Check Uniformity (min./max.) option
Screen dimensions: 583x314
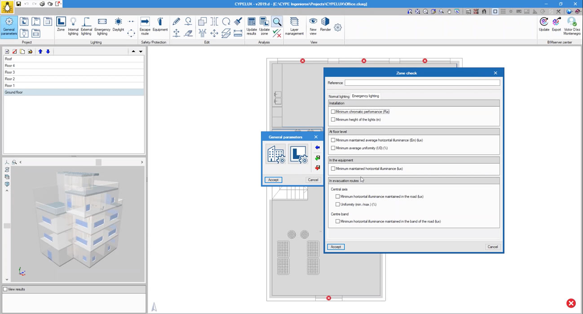338,205
